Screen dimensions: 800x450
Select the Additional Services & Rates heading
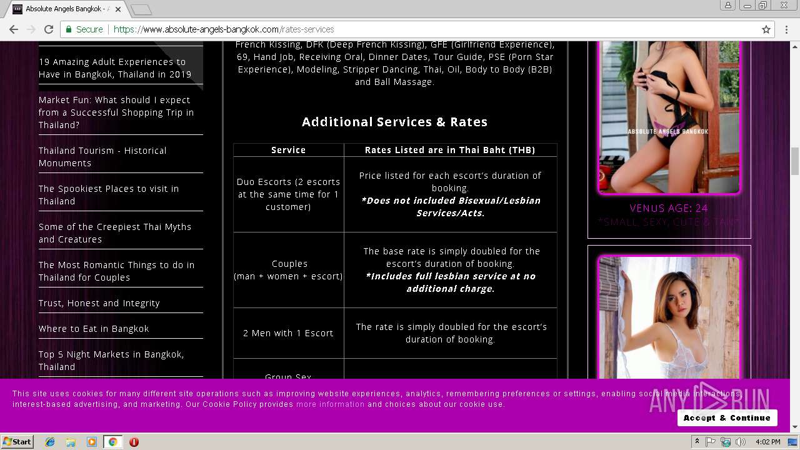click(394, 122)
